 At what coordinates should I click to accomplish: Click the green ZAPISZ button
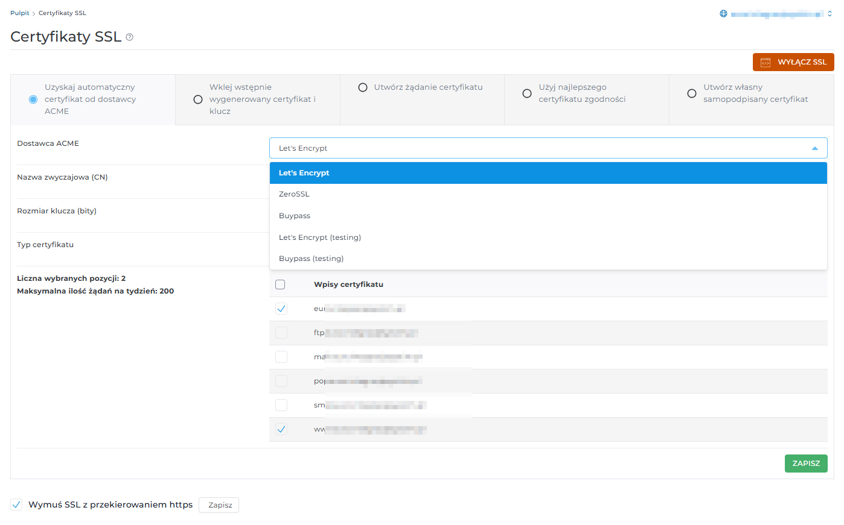click(x=805, y=463)
